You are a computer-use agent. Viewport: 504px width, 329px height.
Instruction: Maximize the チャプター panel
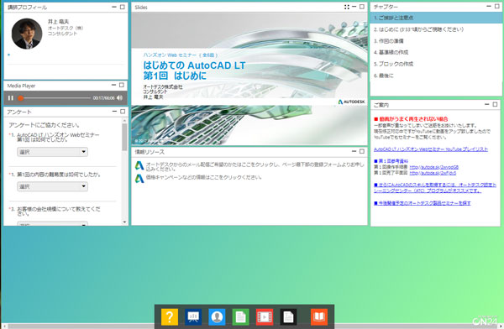(x=497, y=6)
